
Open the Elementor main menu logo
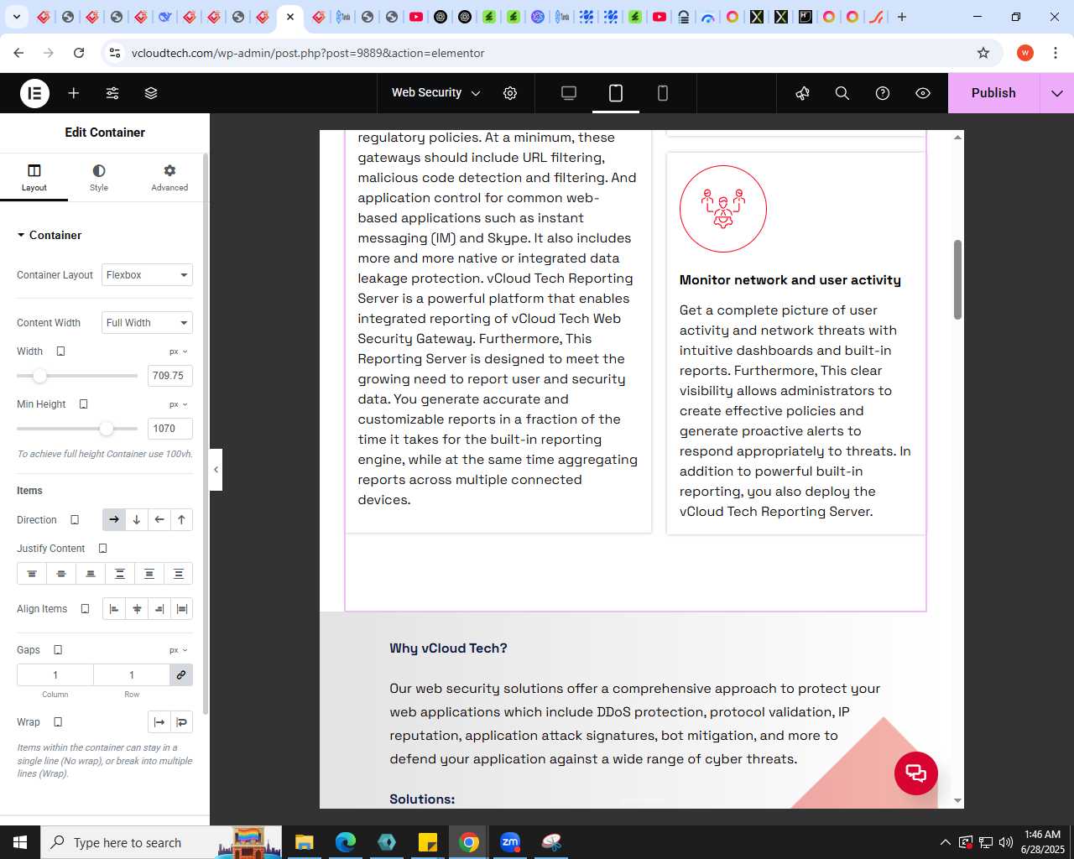[34, 93]
